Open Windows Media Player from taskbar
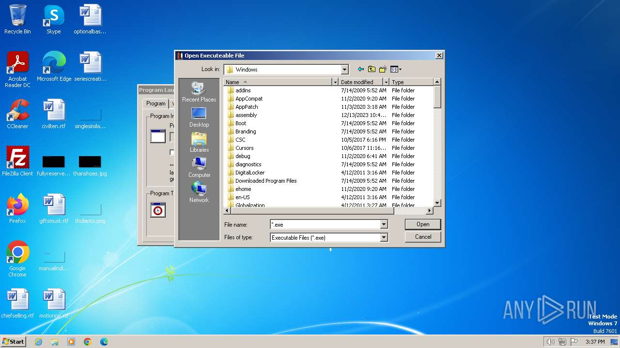 (x=71, y=342)
